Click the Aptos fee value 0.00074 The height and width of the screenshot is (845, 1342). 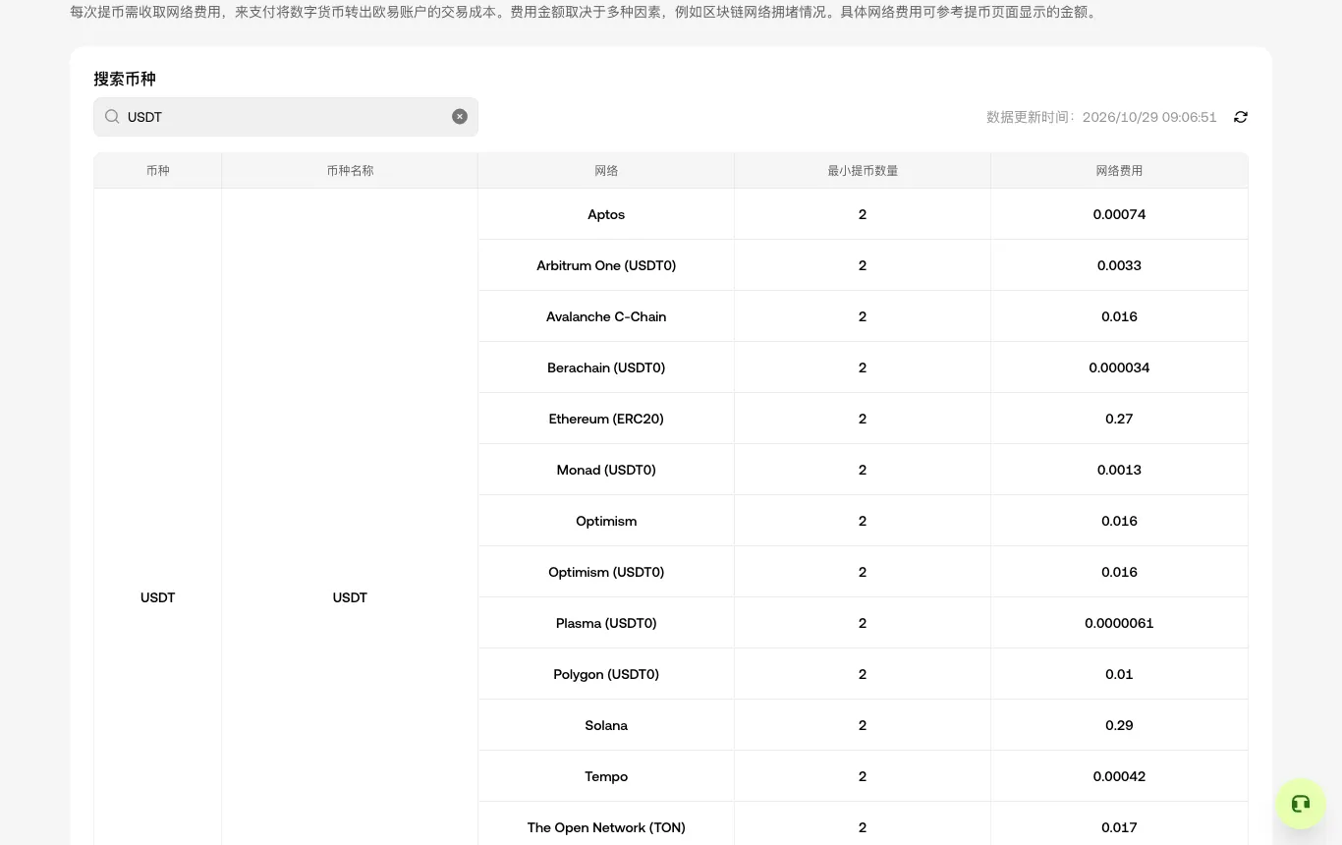point(1119,214)
